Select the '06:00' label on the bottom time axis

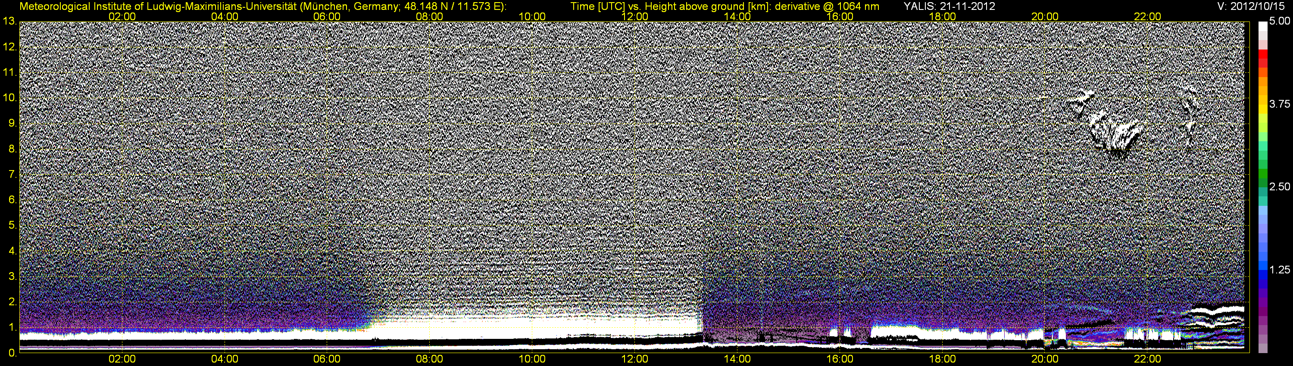pyautogui.click(x=327, y=360)
